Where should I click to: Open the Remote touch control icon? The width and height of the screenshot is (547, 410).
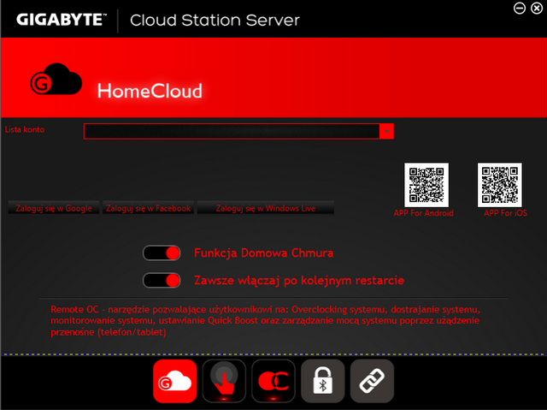coord(224,381)
